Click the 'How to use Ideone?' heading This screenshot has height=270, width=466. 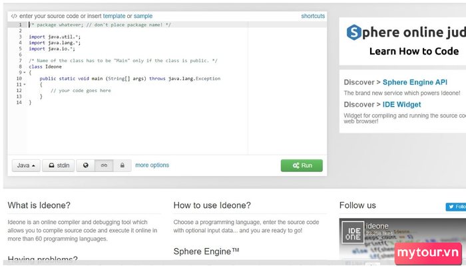pos(212,205)
